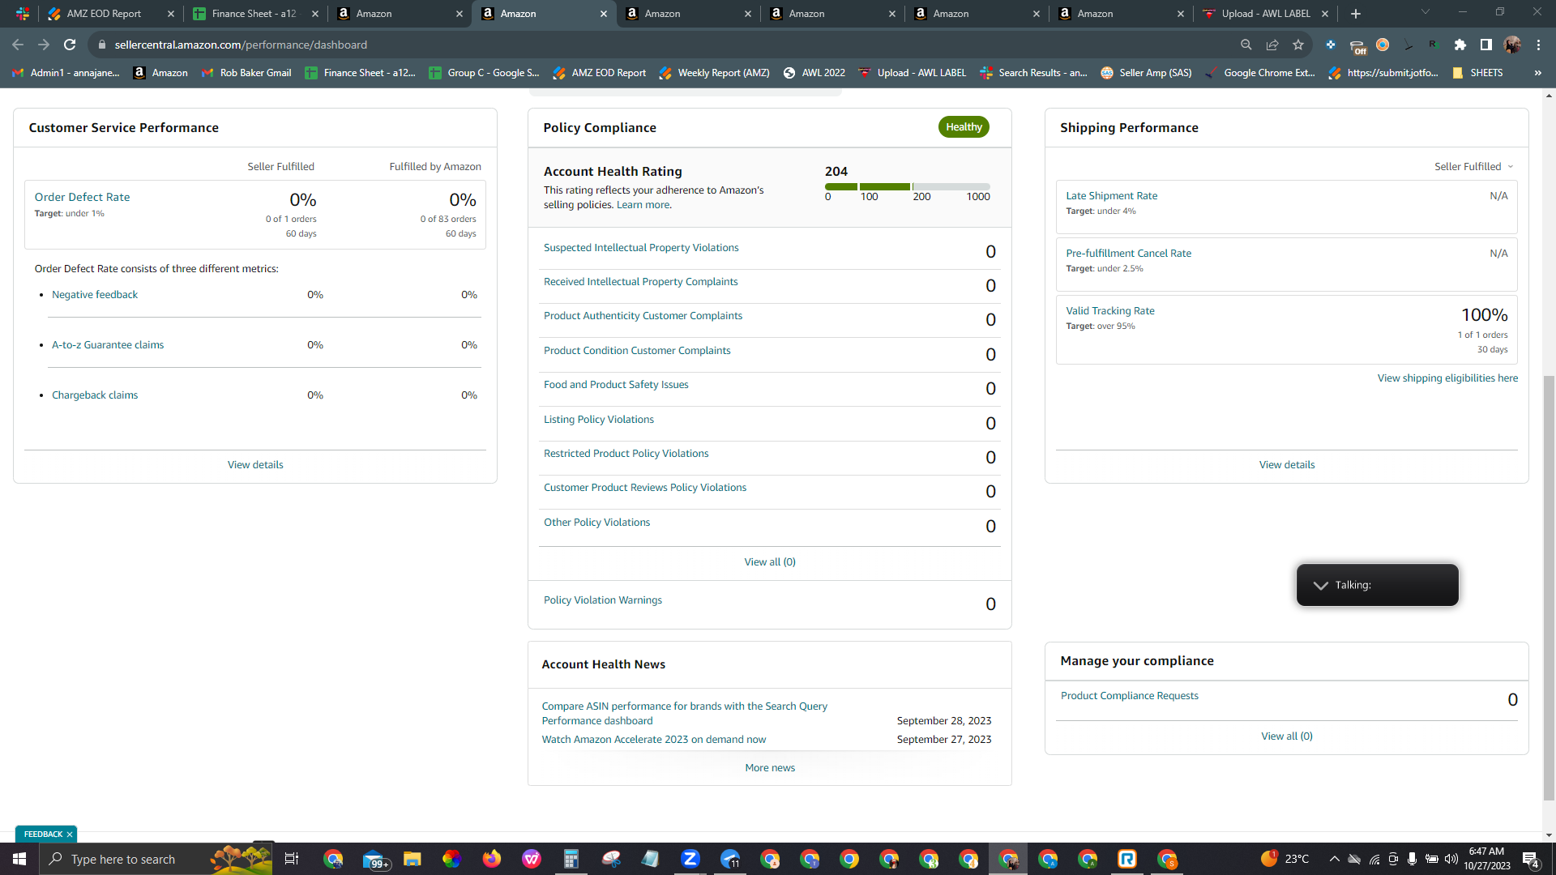Open File Explorer from the taskbar
The width and height of the screenshot is (1556, 875).
[413, 859]
